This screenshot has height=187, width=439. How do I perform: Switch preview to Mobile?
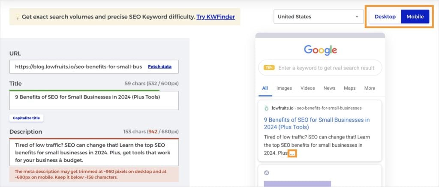click(x=415, y=17)
